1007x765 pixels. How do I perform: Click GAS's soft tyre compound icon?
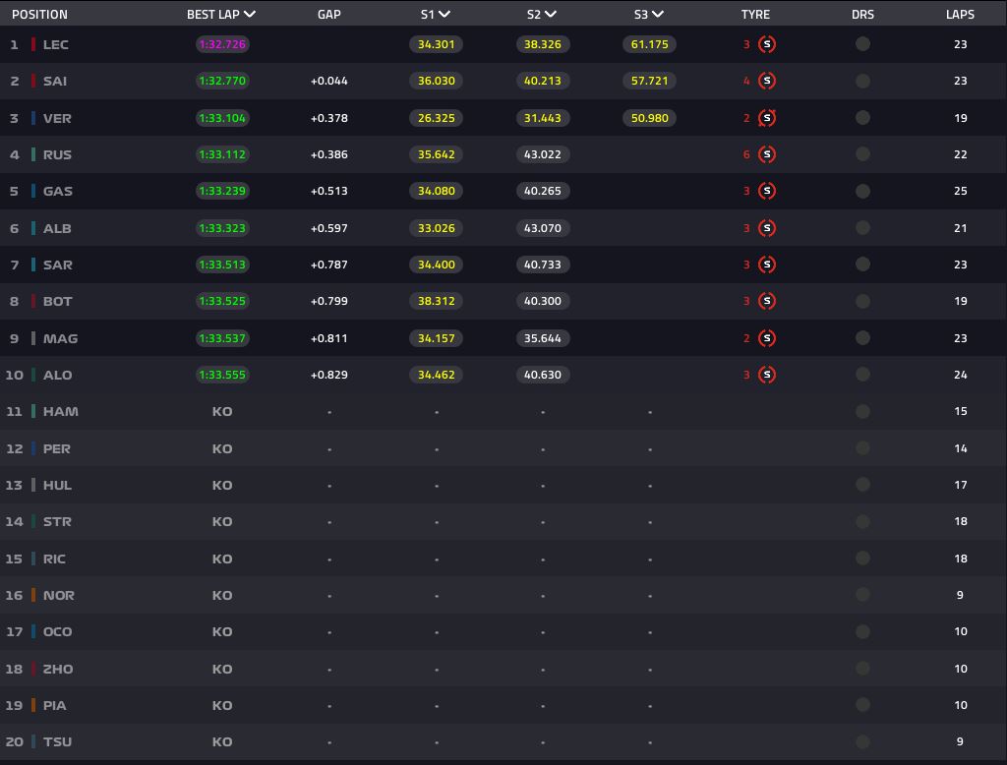[x=767, y=191]
